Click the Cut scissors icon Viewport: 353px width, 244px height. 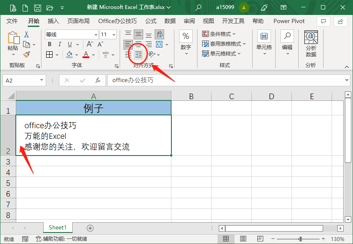coord(26,35)
